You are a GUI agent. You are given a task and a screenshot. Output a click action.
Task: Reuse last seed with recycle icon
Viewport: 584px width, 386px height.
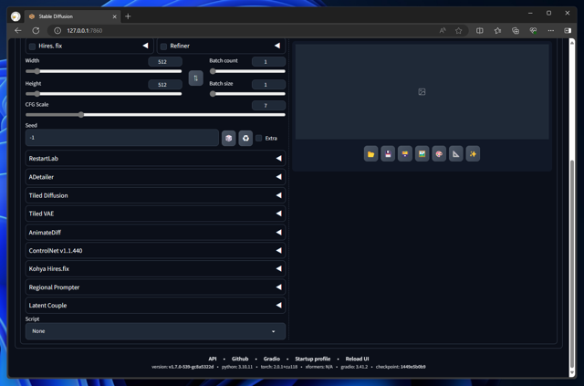245,138
